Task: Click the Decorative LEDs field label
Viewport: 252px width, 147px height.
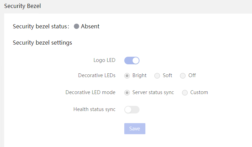Action: [x=97, y=75]
